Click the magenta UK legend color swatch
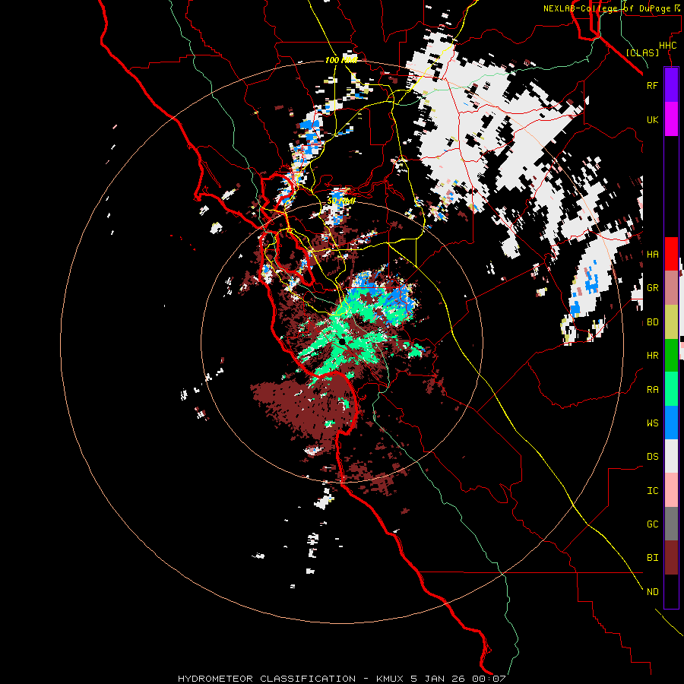 pos(671,119)
